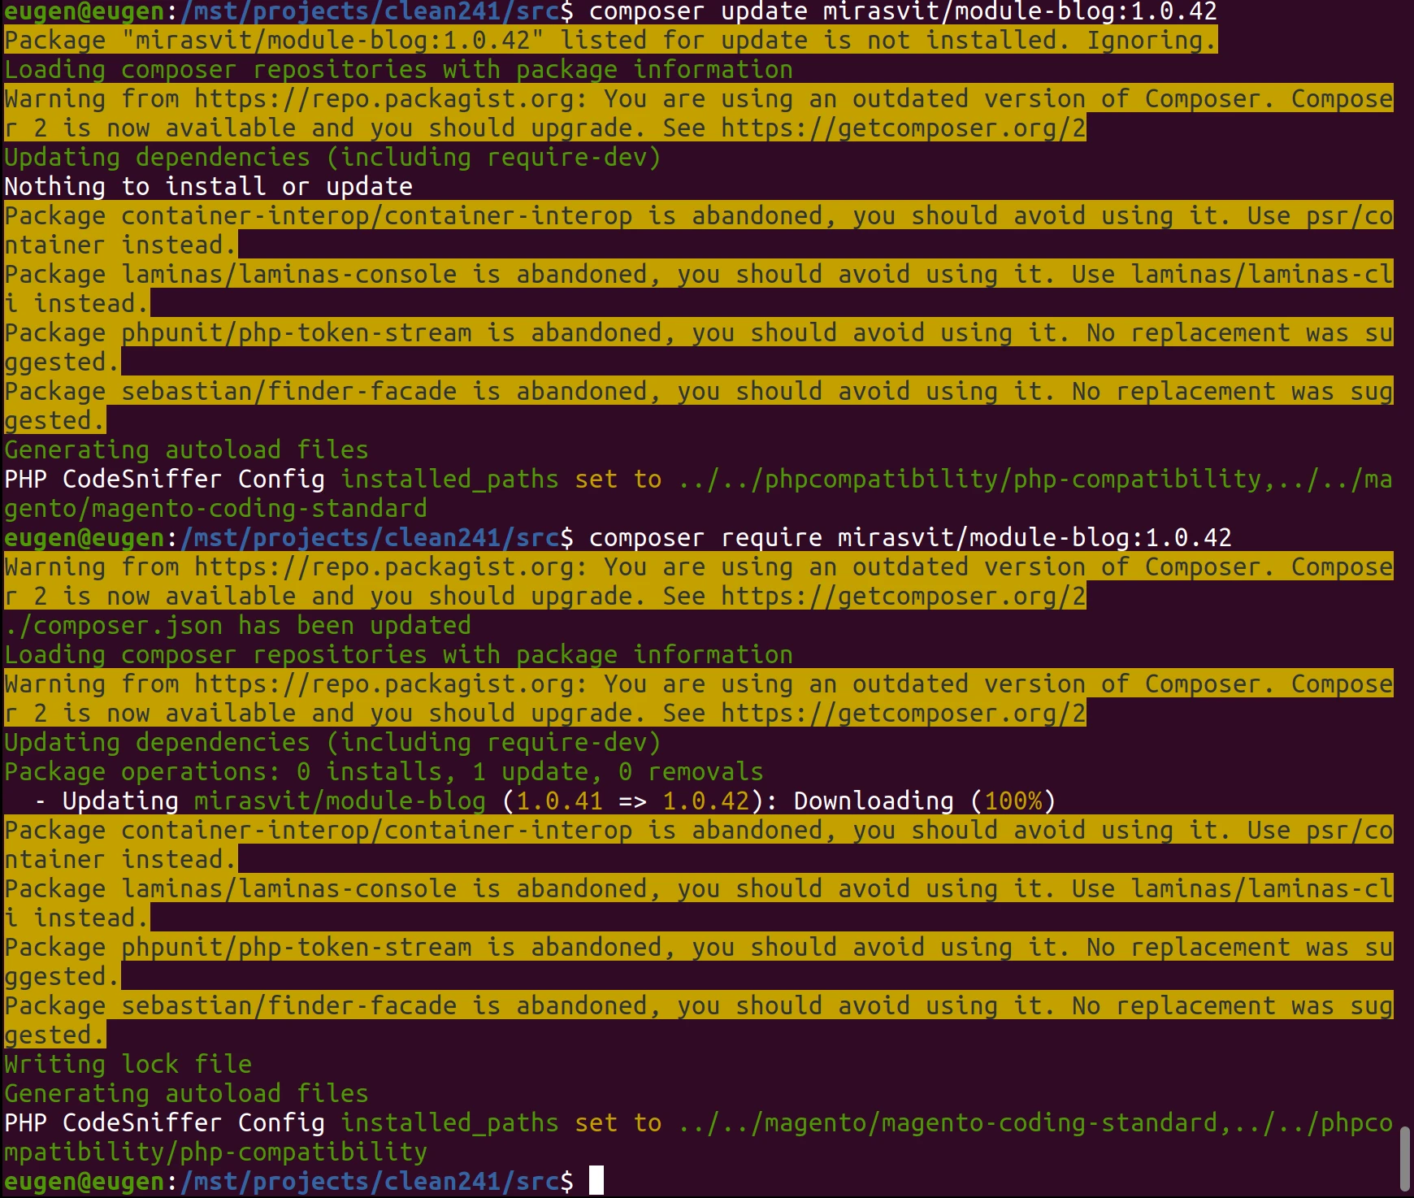Click the terminal scrollbar thumb
The image size is (1414, 1198).
pos(1405,1158)
